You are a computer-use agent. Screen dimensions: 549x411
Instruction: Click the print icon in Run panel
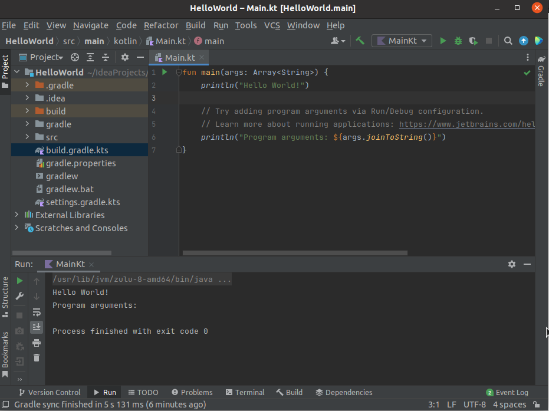tap(37, 343)
